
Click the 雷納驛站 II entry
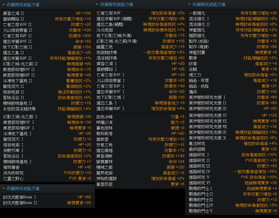click(13, 19)
